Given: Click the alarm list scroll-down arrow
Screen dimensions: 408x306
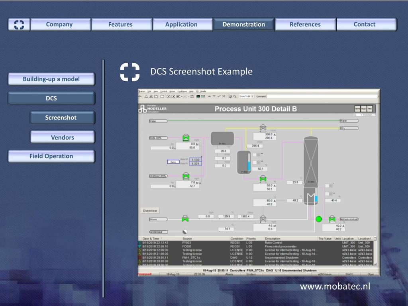Looking at the screenshot, I should pos(375,264).
